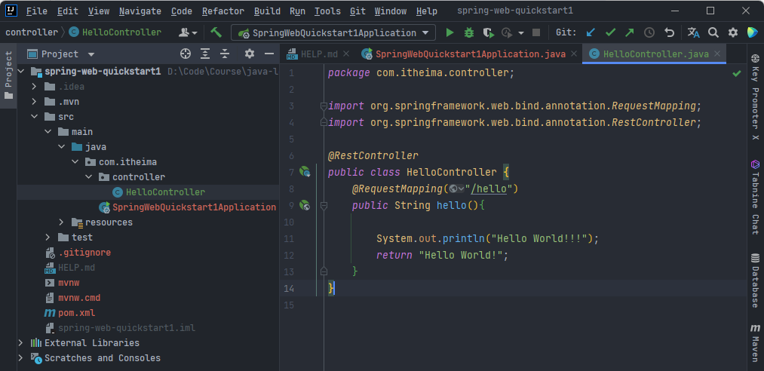Click the green inspection checkmark in editor
This screenshot has height=371, width=764.
[x=736, y=73]
